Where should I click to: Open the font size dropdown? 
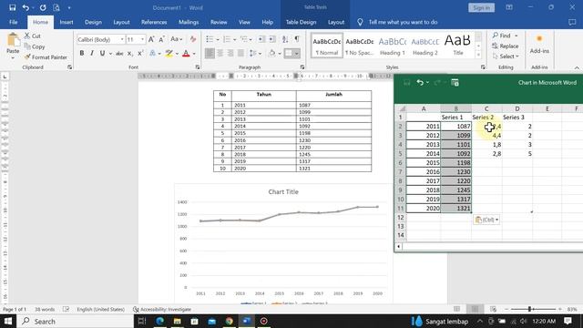(142, 39)
